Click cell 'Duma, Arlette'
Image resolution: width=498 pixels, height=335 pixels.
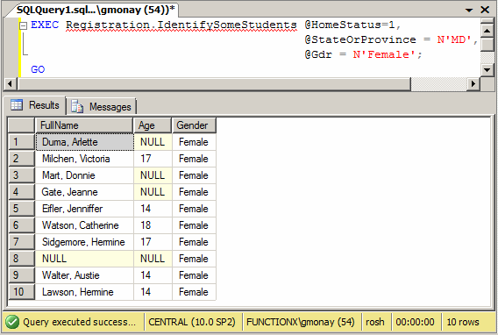(x=84, y=142)
